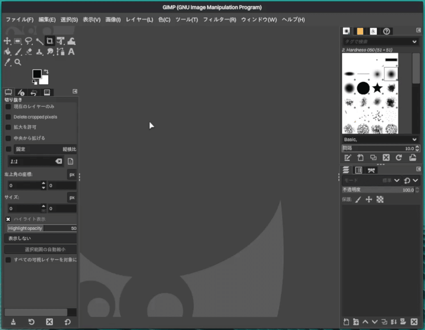Open the Basic, brush tag dropdown
The height and width of the screenshot is (330, 425).
(x=380, y=139)
